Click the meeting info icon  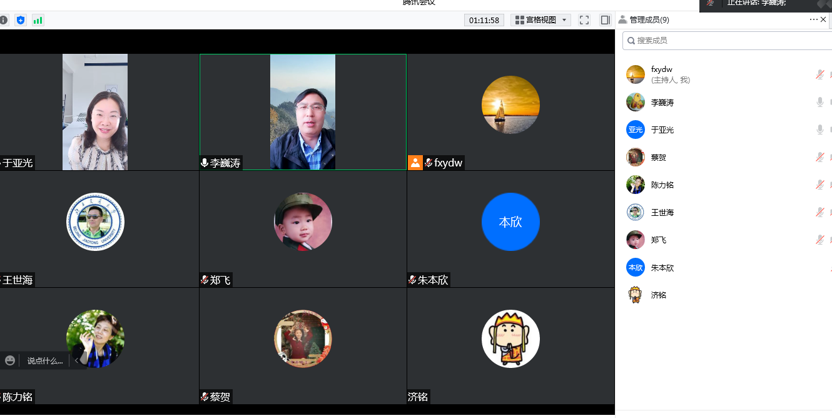coord(3,20)
